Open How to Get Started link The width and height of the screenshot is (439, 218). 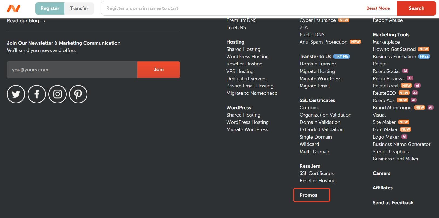[394, 49]
